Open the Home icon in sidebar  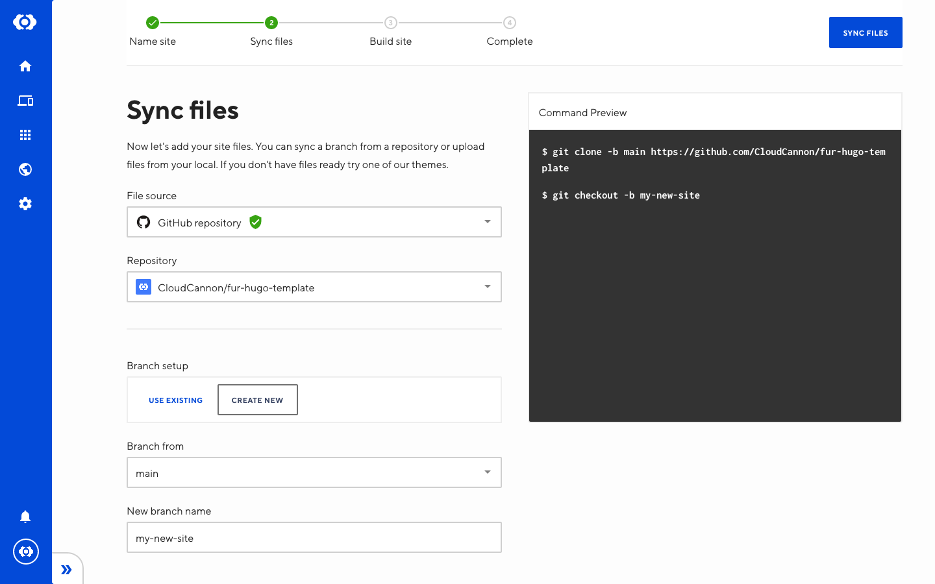tap(25, 66)
